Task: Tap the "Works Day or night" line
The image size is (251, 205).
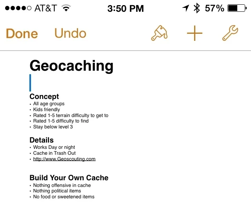Action: click(x=54, y=147)
